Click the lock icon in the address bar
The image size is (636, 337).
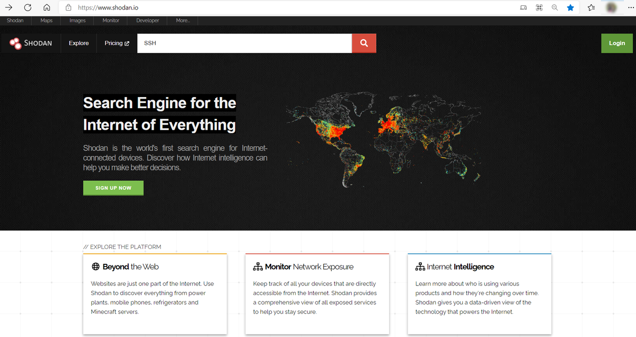coord(67,8)
